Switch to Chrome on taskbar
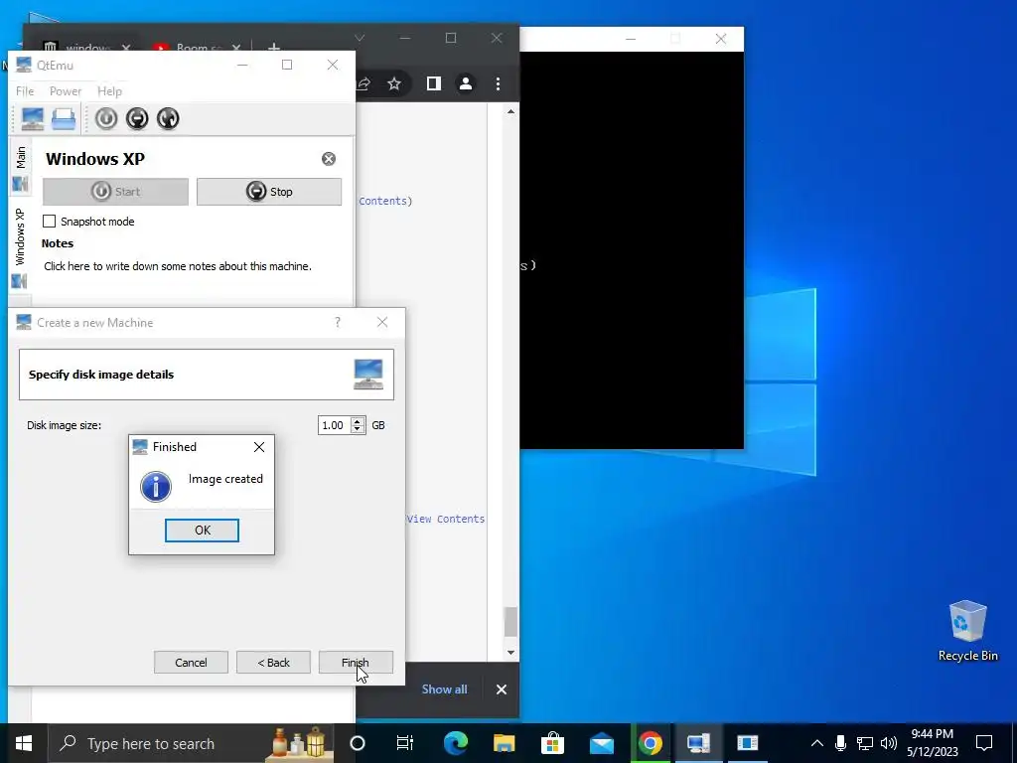The width and height of the screenshot is (1017, 763). tap(650, 743)
